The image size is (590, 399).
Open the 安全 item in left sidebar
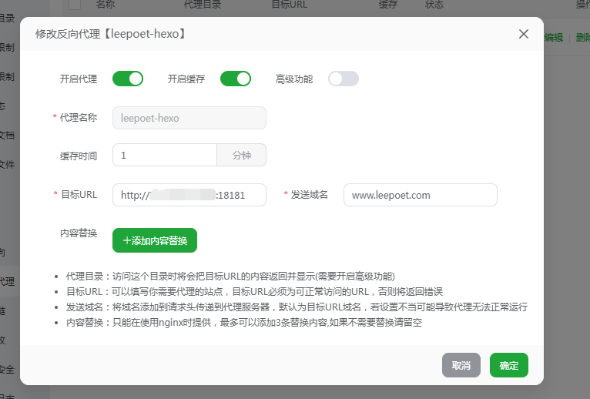click(x=7, y=369)
